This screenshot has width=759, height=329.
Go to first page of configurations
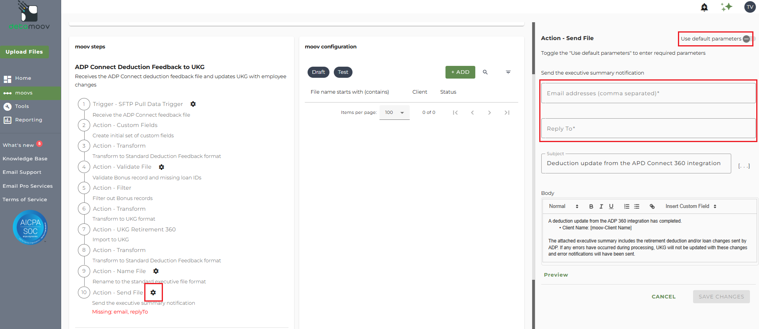[455, 113]
